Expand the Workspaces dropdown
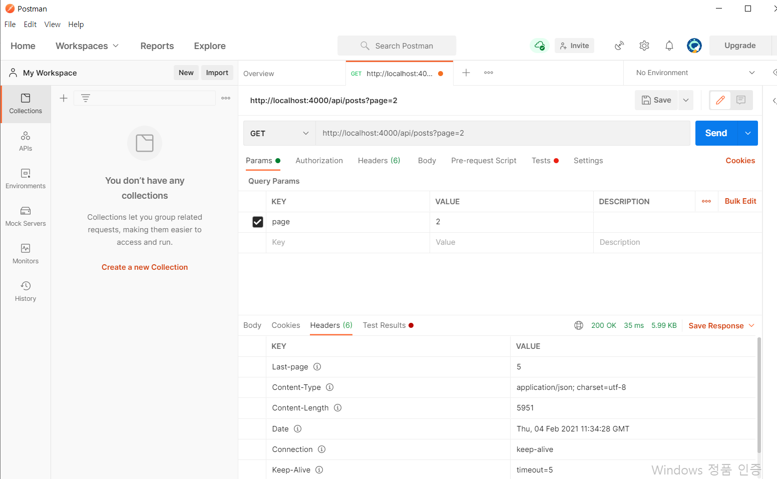This screenshot has height=479, width=777. tap(87, 46)
